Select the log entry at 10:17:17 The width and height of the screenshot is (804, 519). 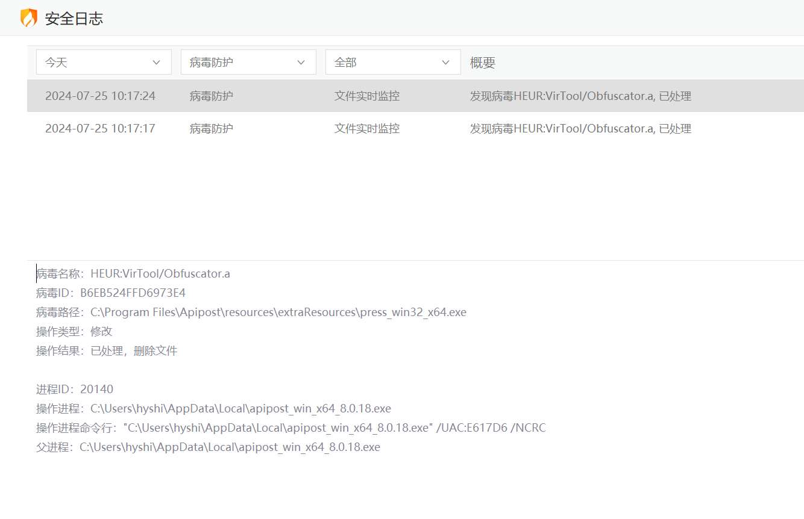click(x=415, y=128)
